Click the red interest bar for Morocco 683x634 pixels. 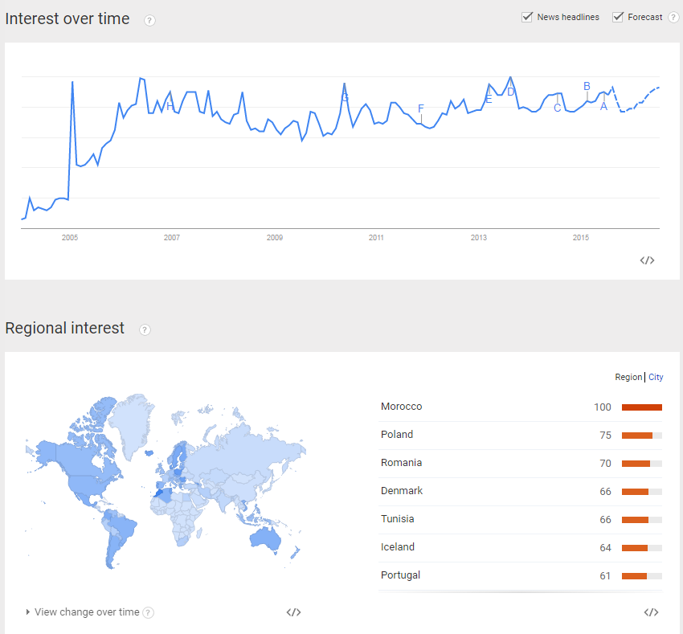(x=642, y=407)
